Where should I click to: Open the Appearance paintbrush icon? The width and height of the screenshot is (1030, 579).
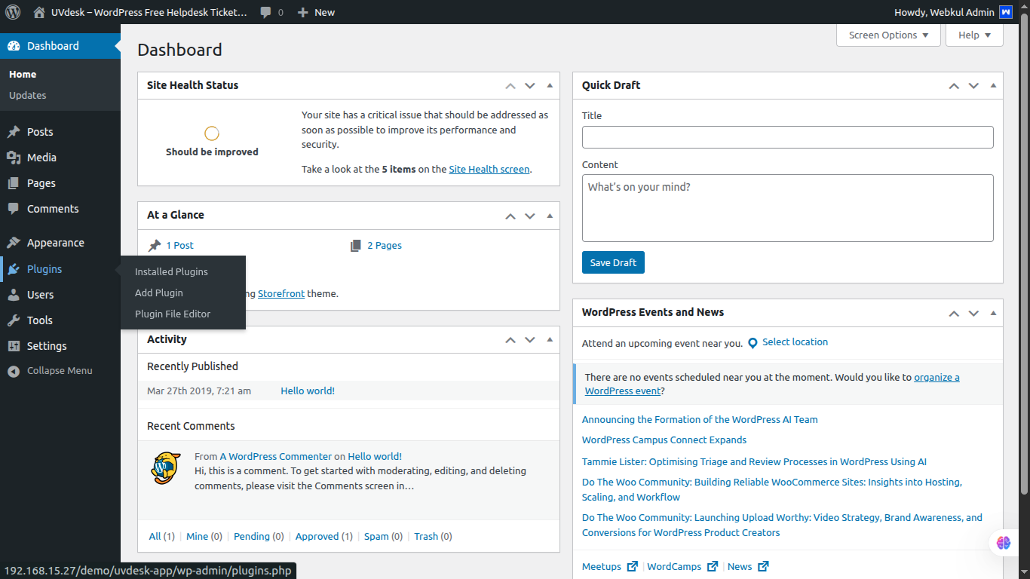[14, 243]
